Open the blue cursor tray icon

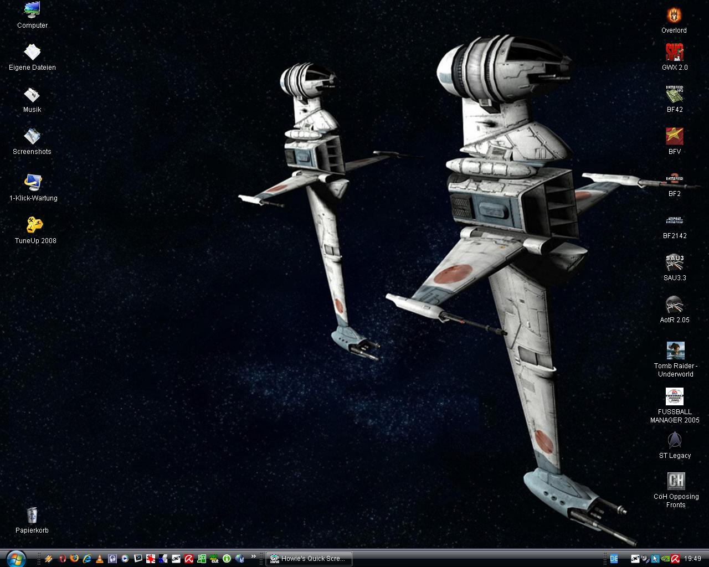[655, 559]
